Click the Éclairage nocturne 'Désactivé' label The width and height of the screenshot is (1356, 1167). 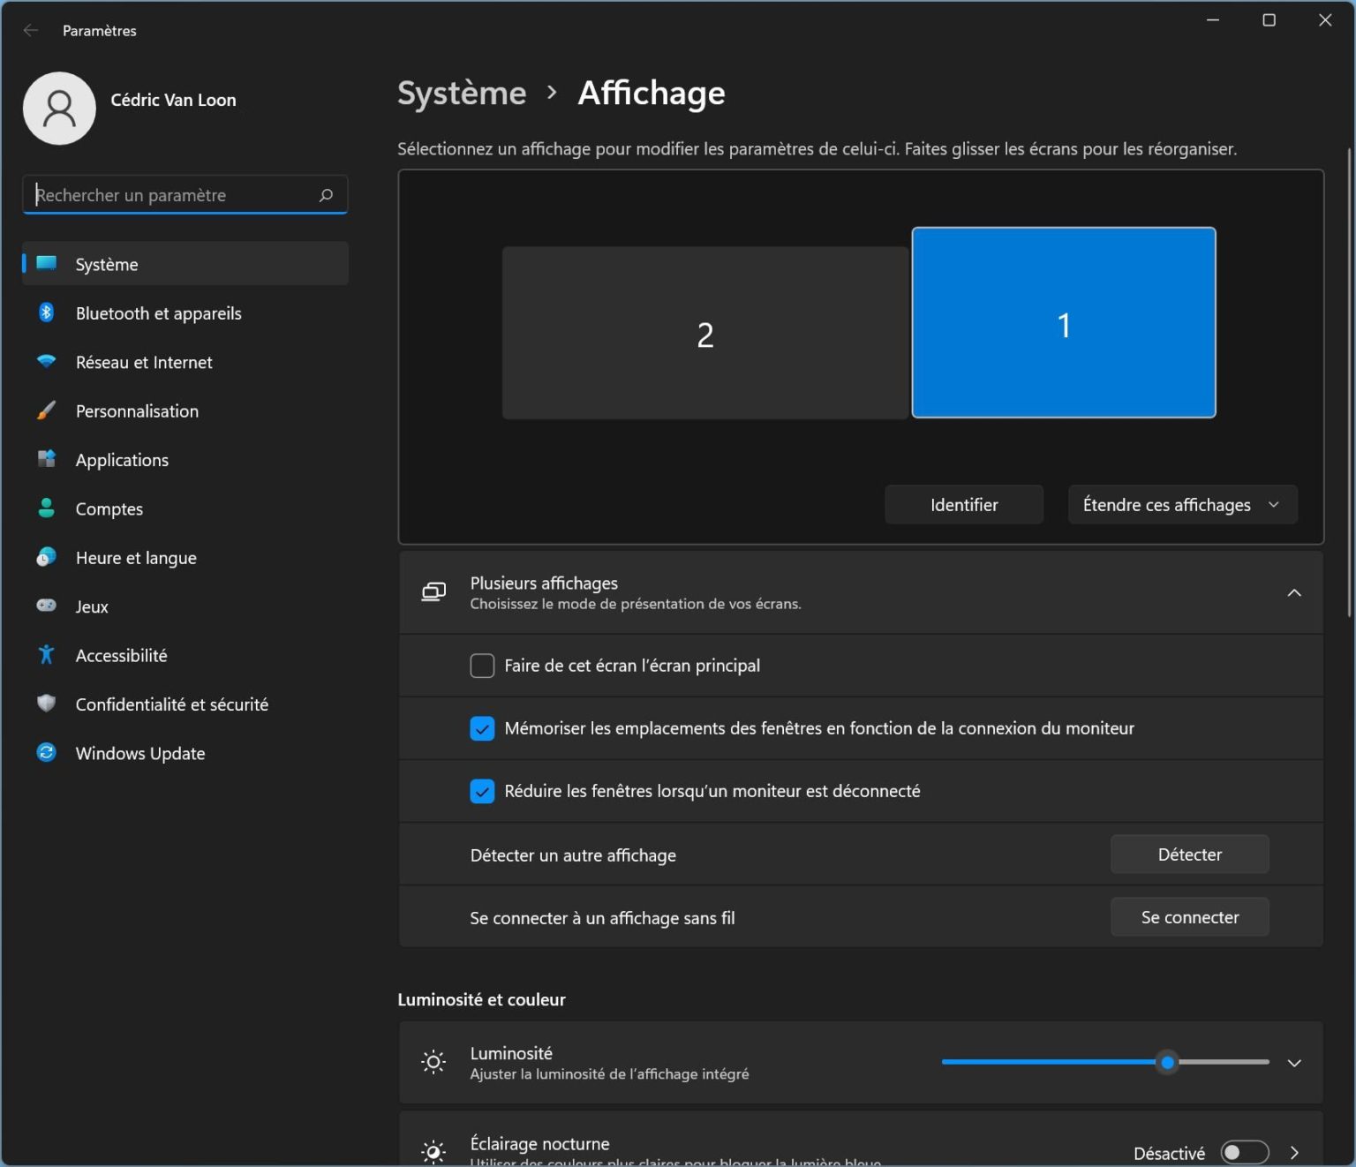click(1169, 1153)
